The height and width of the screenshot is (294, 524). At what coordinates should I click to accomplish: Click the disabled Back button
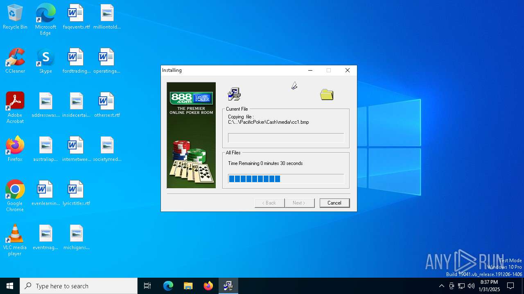click(269, 203)
